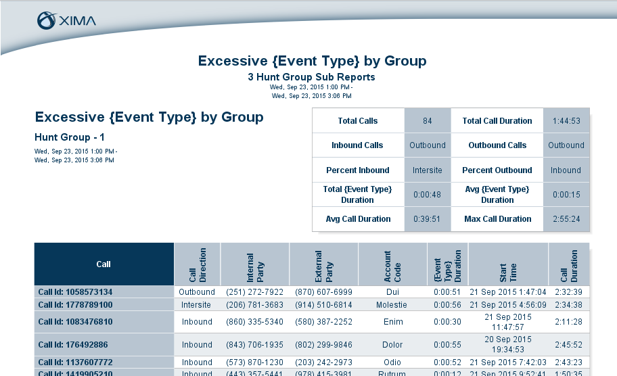Image resolution: width=617 pixels, height=376 pixels.
Task: Click the Total {Event Type} Duration label
Action: (357, 194)
